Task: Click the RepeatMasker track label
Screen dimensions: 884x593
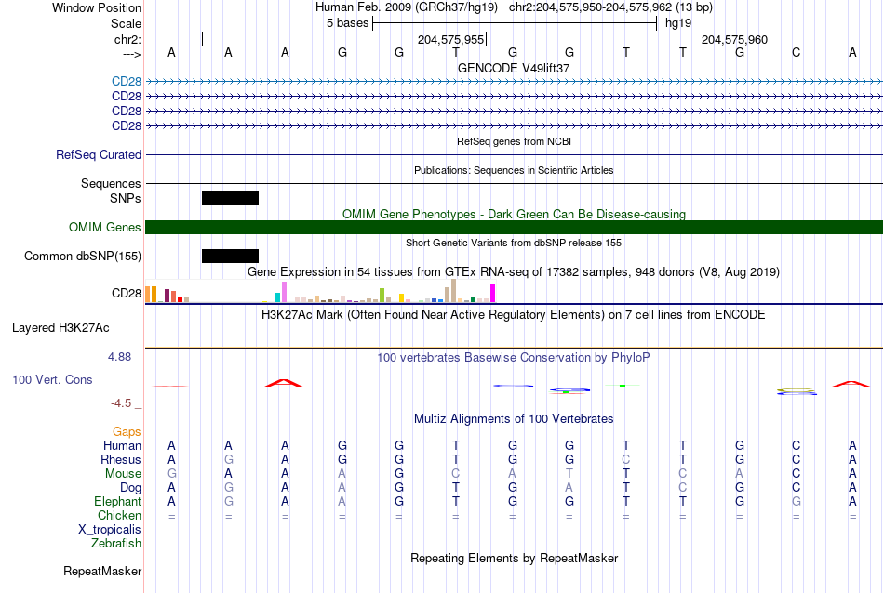Action: 102,571
